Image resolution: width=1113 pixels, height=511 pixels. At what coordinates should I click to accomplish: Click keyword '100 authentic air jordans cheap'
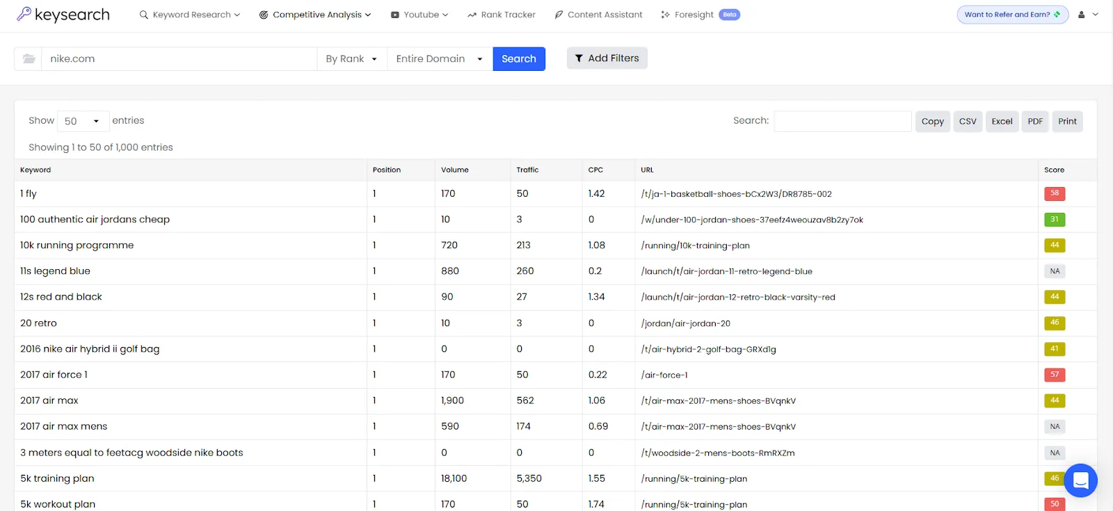coord(95,220)
